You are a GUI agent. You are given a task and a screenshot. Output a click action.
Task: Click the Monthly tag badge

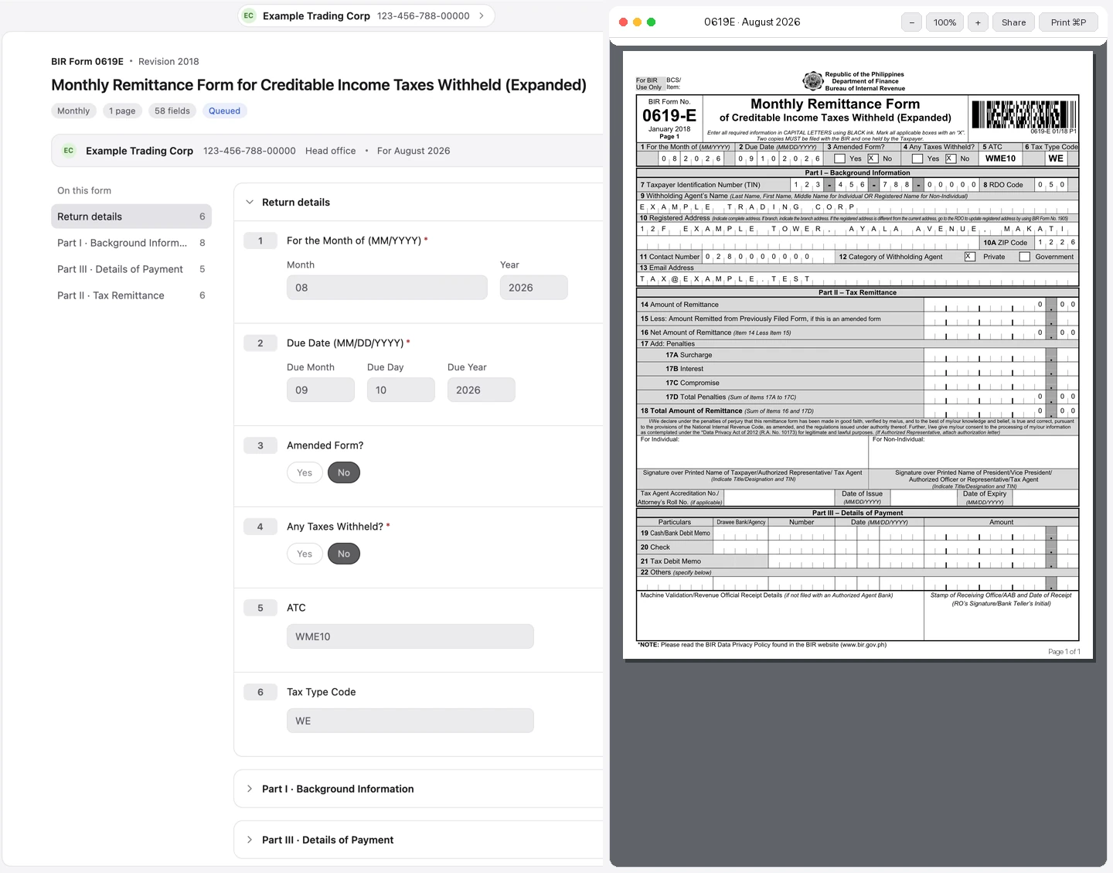73,111
